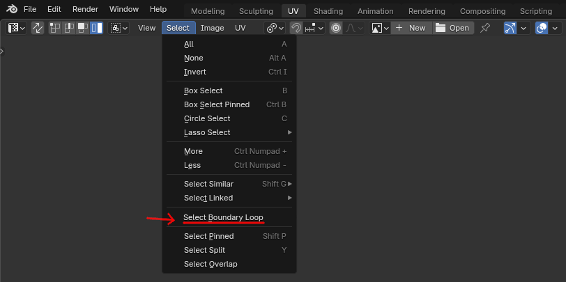This screenshot has height=282, width=566.
Task: Activate island selection mode icon
Action: (96, 28)
